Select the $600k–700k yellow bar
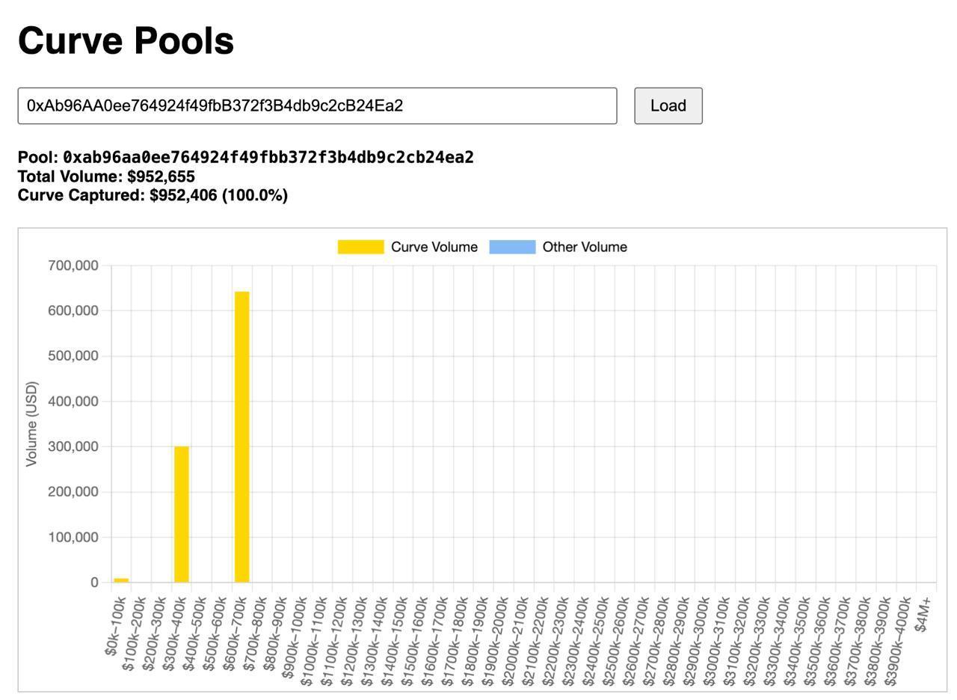The width and height of the screenshot is (957, 700). [241, 437]
